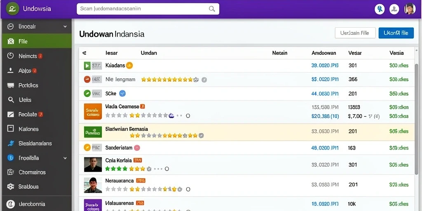This screenshot has height=211, width=422.
Task: Click the green icon on SCke row
Action: (x=87, y=94)
